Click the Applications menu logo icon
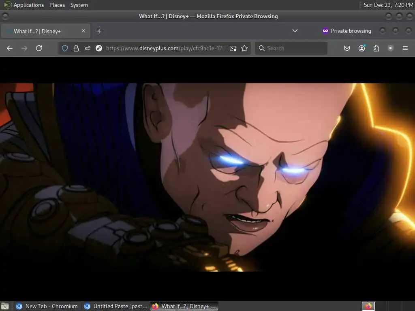Viewport: 415px width, 311px height. (x=7, y=5)
